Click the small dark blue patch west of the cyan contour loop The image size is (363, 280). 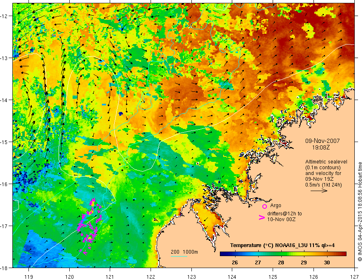point(120,113)
